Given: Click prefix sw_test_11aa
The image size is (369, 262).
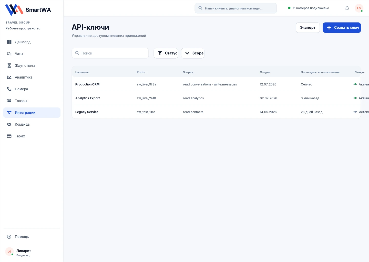Looking at the screenshot, I should pos(146,112).
